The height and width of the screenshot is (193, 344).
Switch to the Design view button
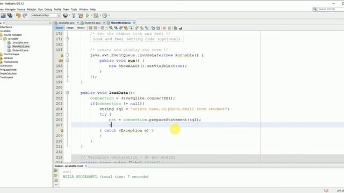tap(70, 28)
